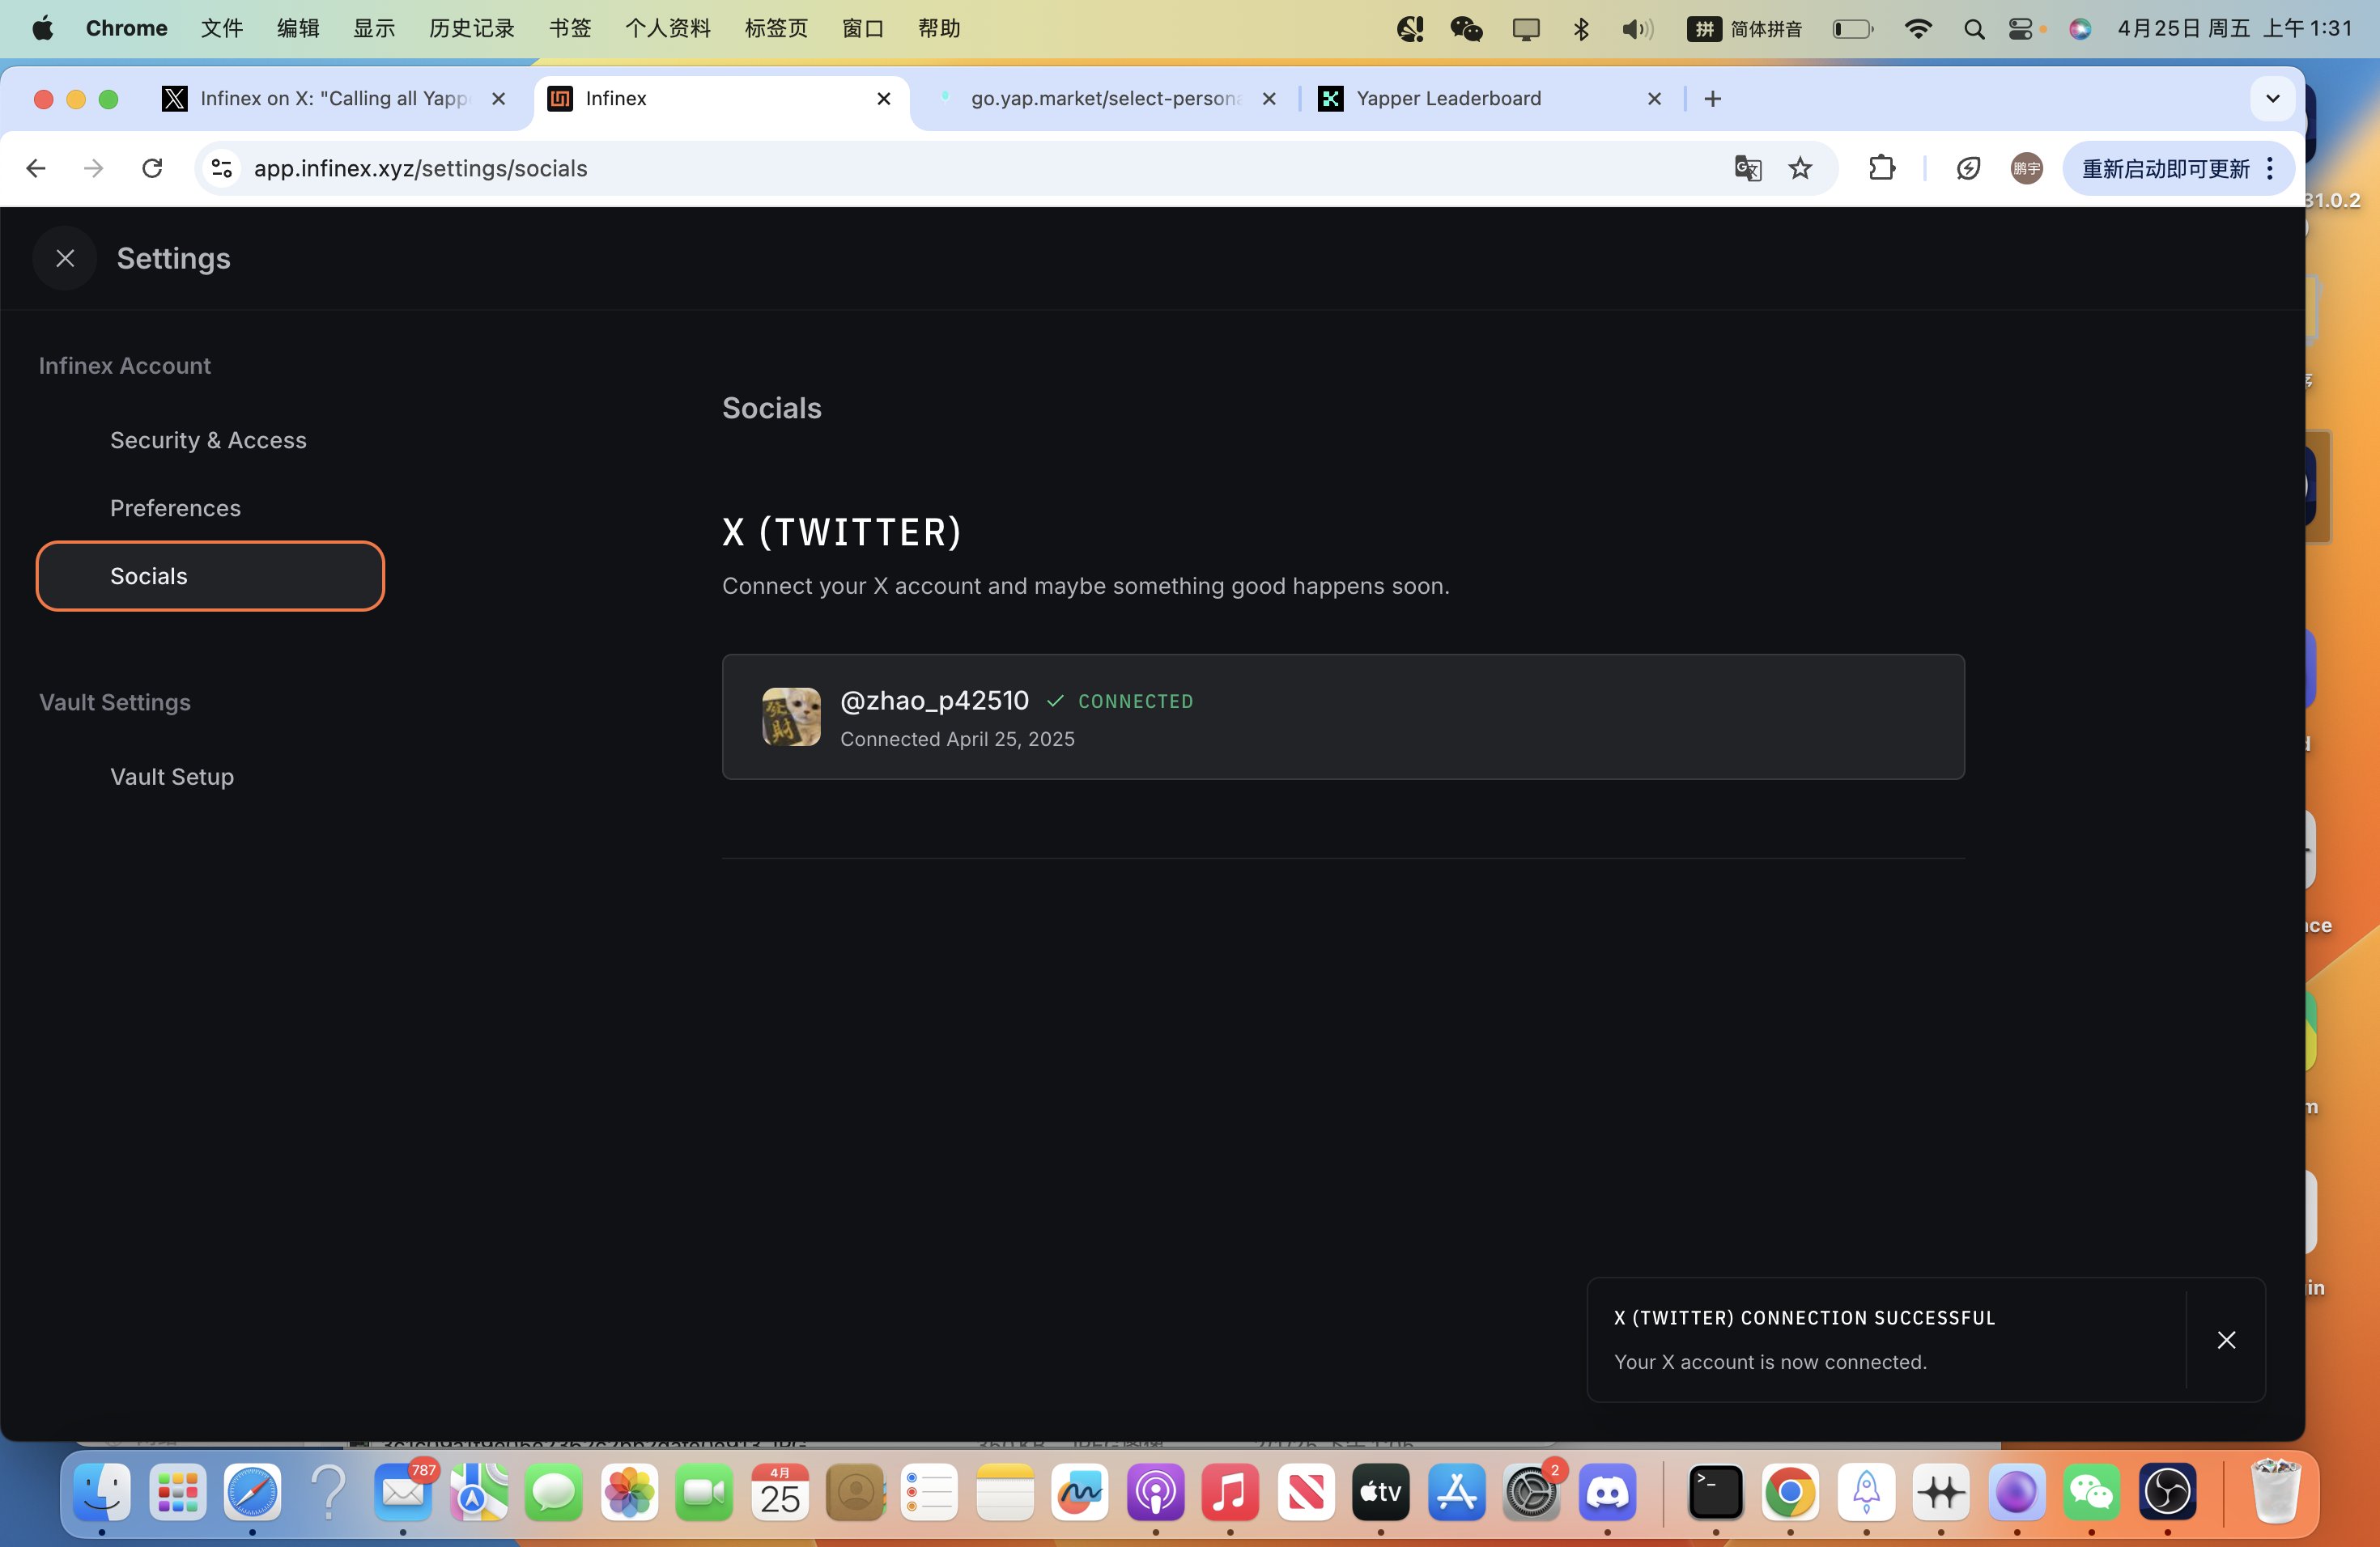Expand the tab search dropdown
The width and height of the screenshot is (2380, 1547).
point(2272,99)
